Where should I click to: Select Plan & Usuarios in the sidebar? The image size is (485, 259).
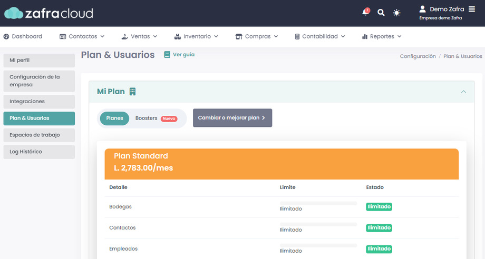coord(39,118)
